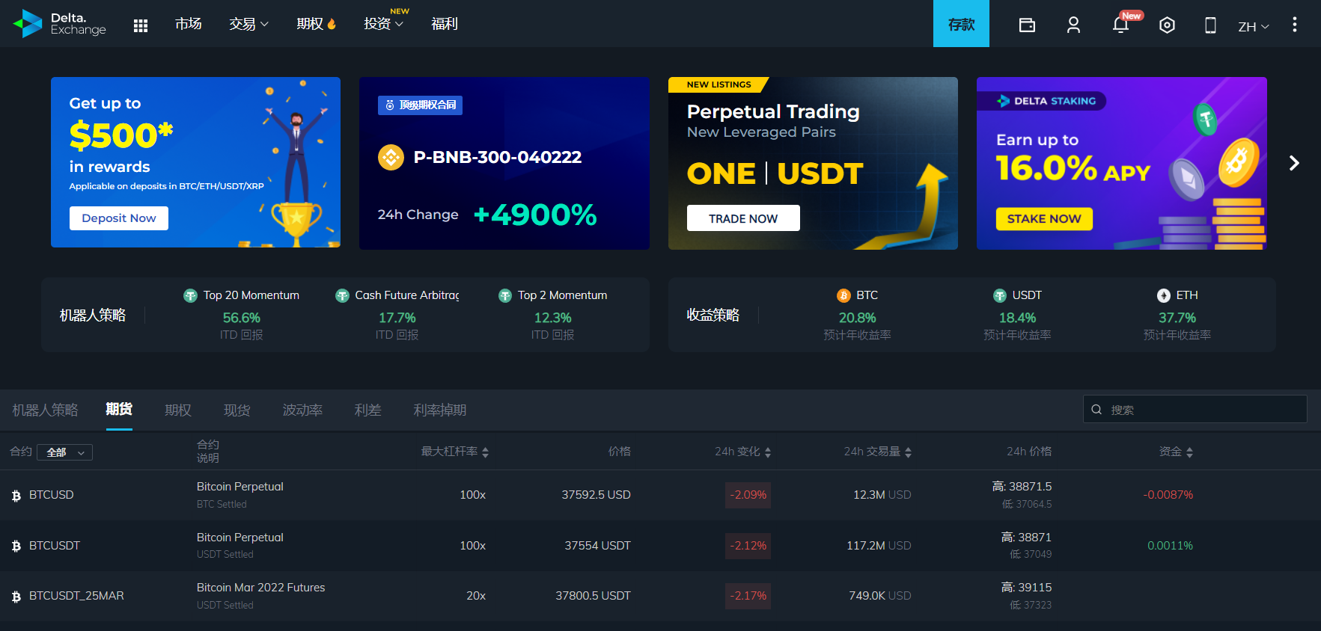Click the 117.2M USD volume cell
Viewport: 1321px width, 631px height.
[x=879, y=546]
